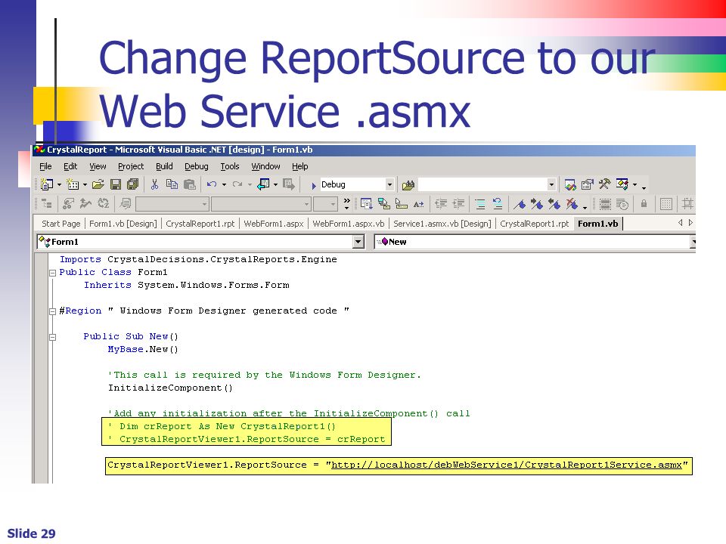Open the Undo history dropdown arrow
The width and height of the screenshot is (726, 544).
[224, 185]
